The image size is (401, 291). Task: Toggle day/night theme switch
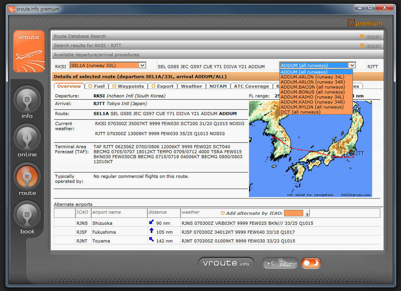coord(311,263)
